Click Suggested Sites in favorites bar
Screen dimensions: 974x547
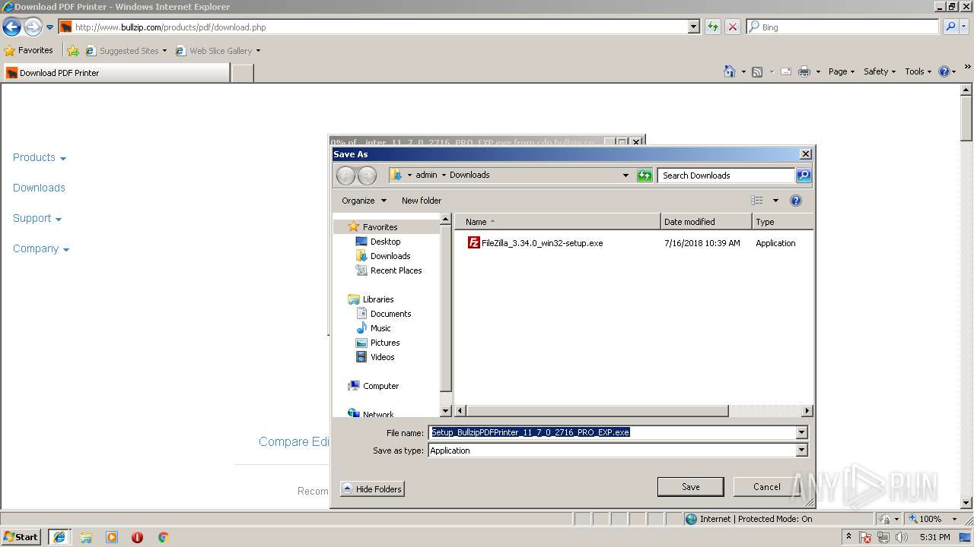click(126, 51)
